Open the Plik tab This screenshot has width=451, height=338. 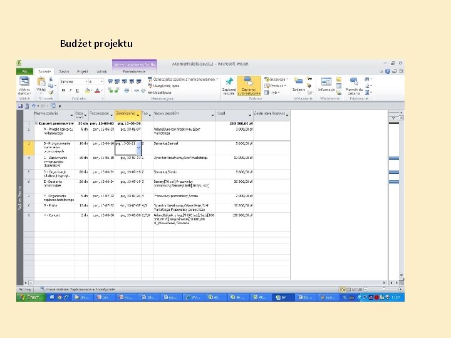[24, 71]
